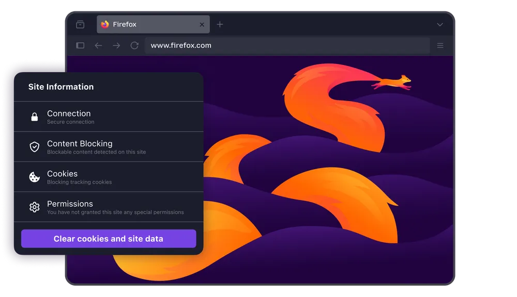Click the 'Blocking tracking cookies' text
This screenshot has height=297, width=517.
[x=80, y=182]
